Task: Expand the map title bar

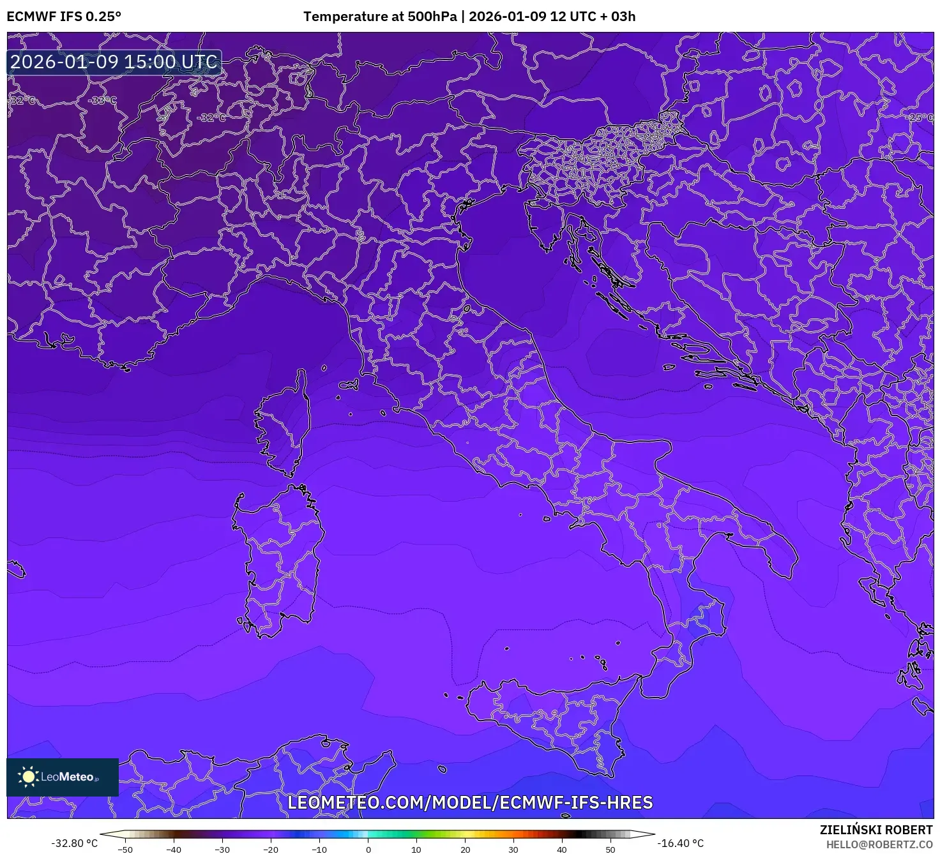Action: (x=470, y=15)
